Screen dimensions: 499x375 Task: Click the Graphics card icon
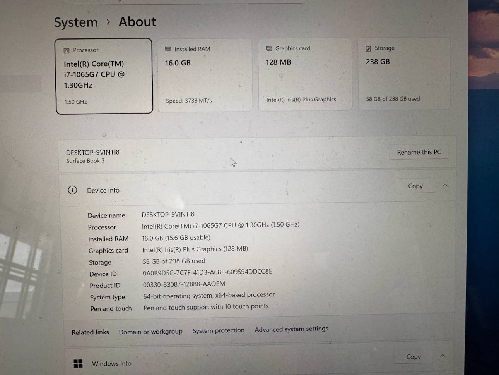269,48
